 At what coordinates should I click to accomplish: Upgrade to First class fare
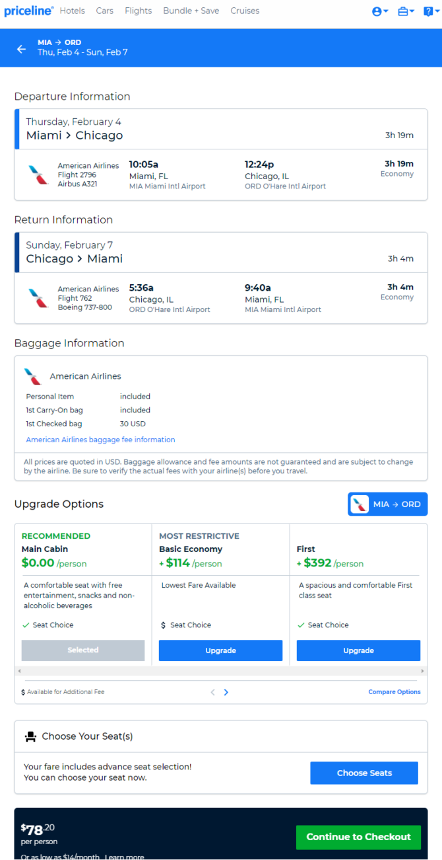point(358,650)
